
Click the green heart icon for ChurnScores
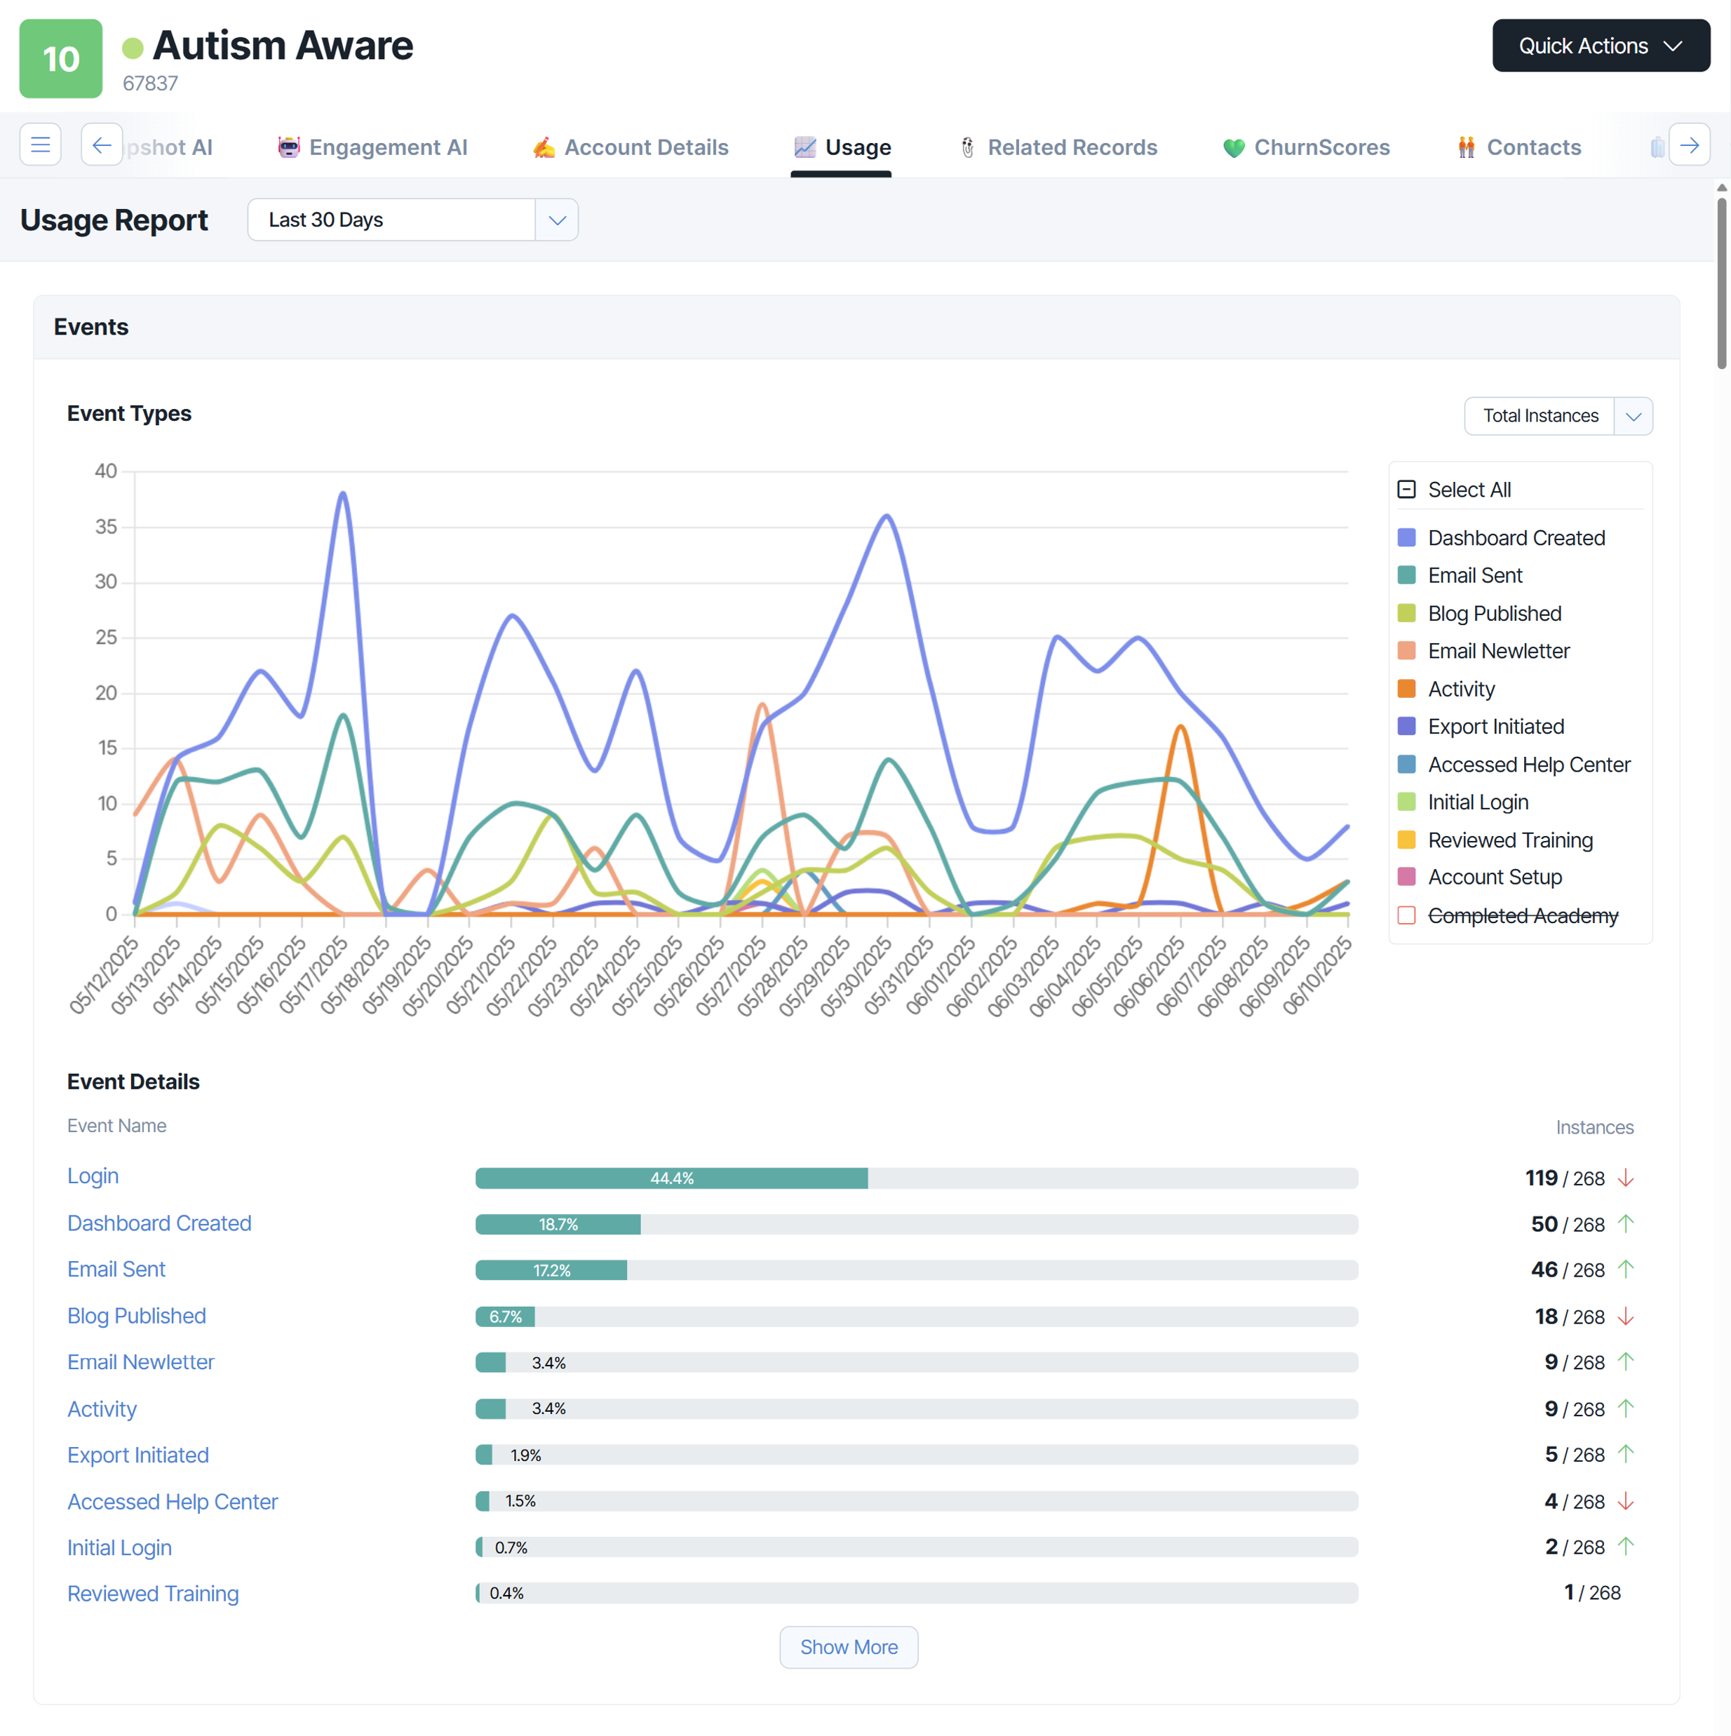tap(1234, 147)
